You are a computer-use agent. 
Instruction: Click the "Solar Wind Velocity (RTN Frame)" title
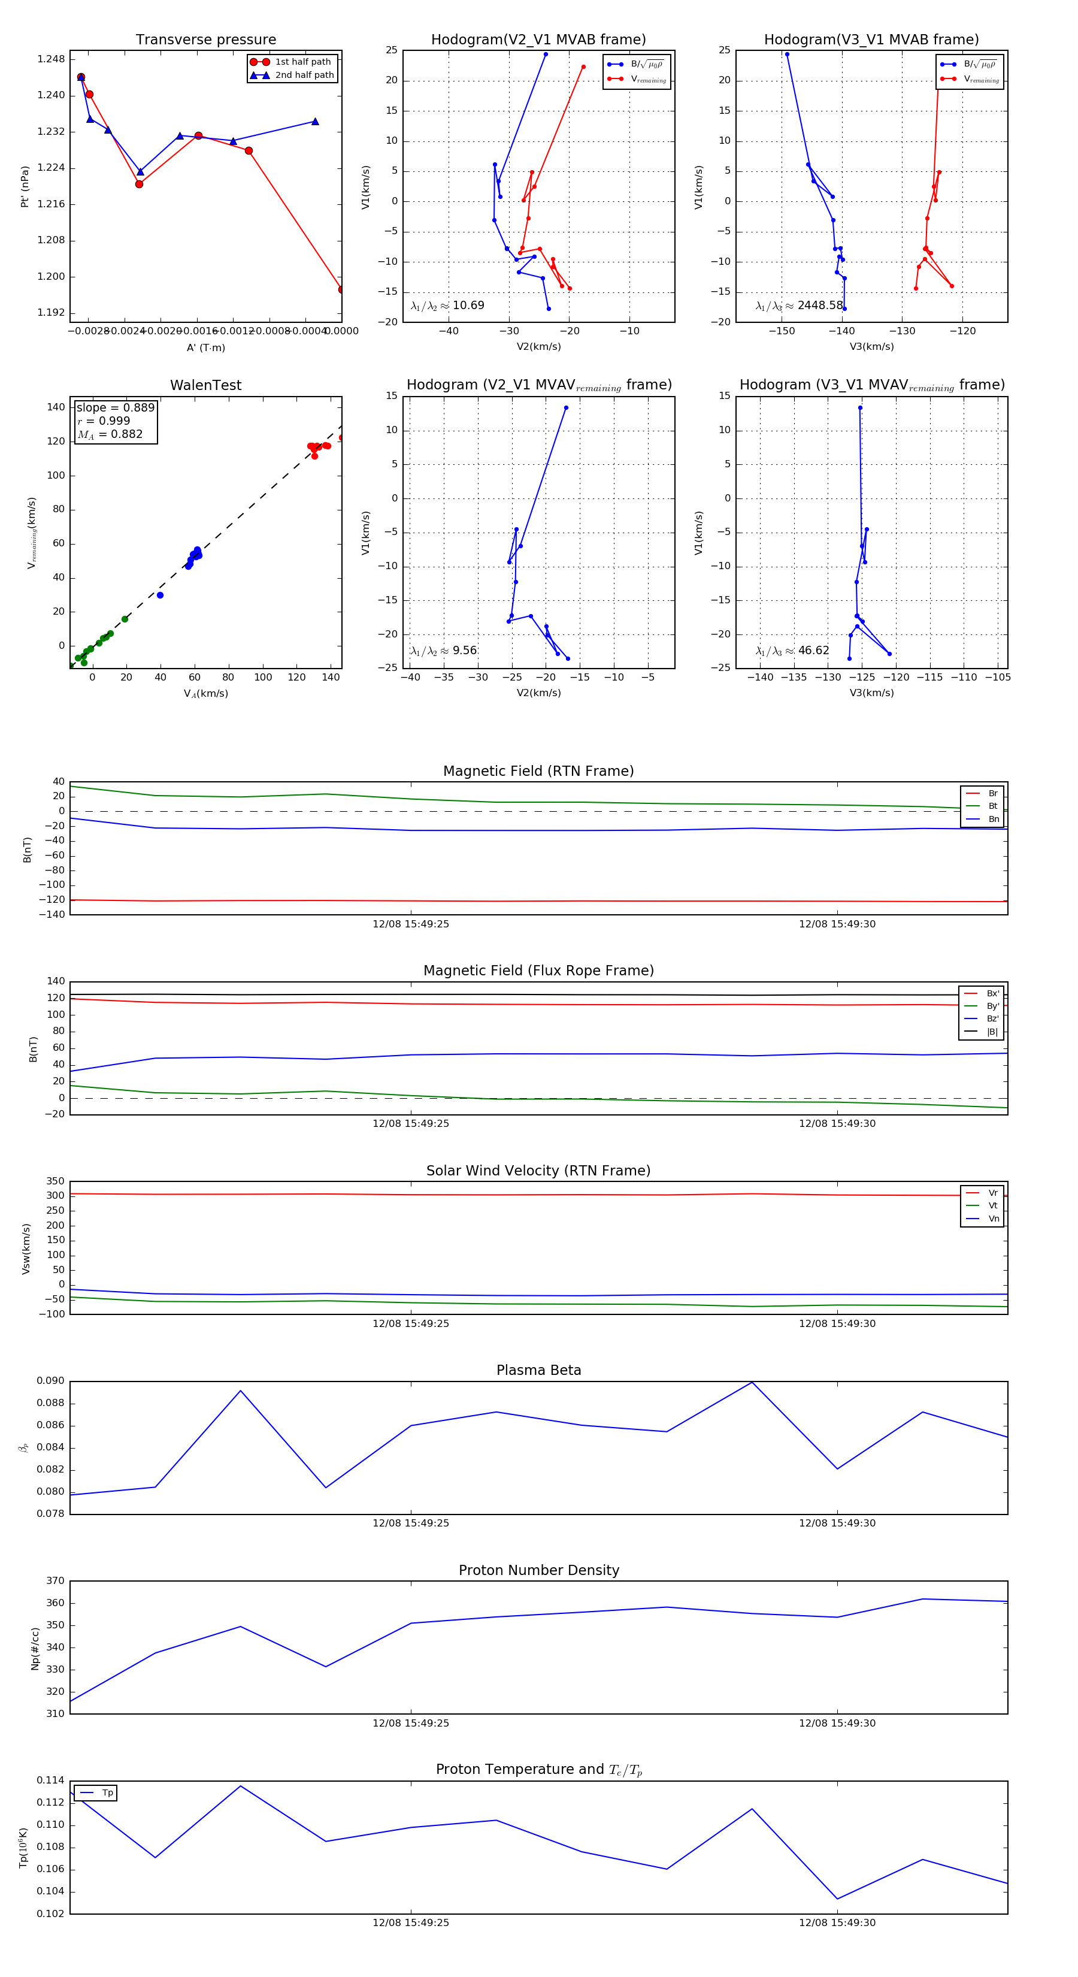click(538, 1171)
